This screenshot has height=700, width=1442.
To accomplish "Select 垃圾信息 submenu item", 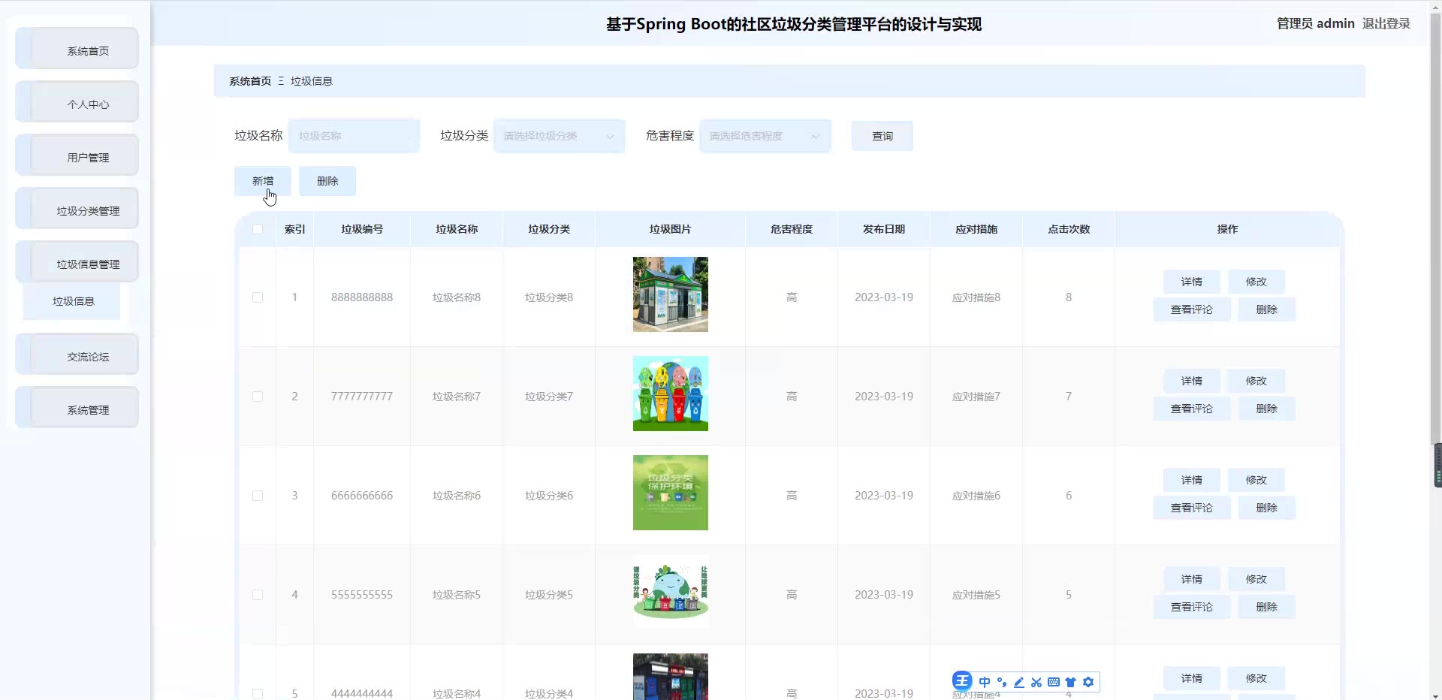I will coord(72,301).
